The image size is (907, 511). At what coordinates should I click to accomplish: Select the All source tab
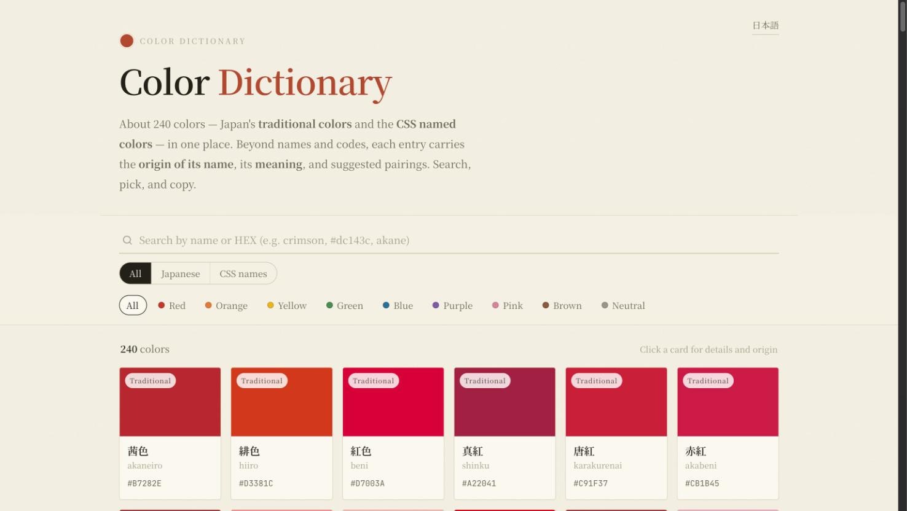coord(135,274)
